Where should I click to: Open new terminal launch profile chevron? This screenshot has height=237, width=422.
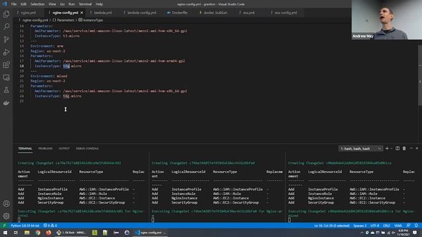391,148
